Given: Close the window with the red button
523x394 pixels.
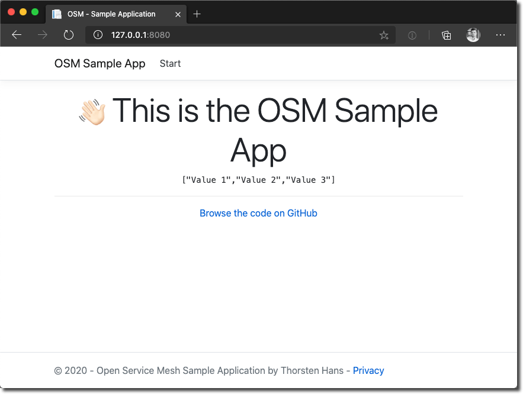Looking at the screenshot, I should [11, 12].
